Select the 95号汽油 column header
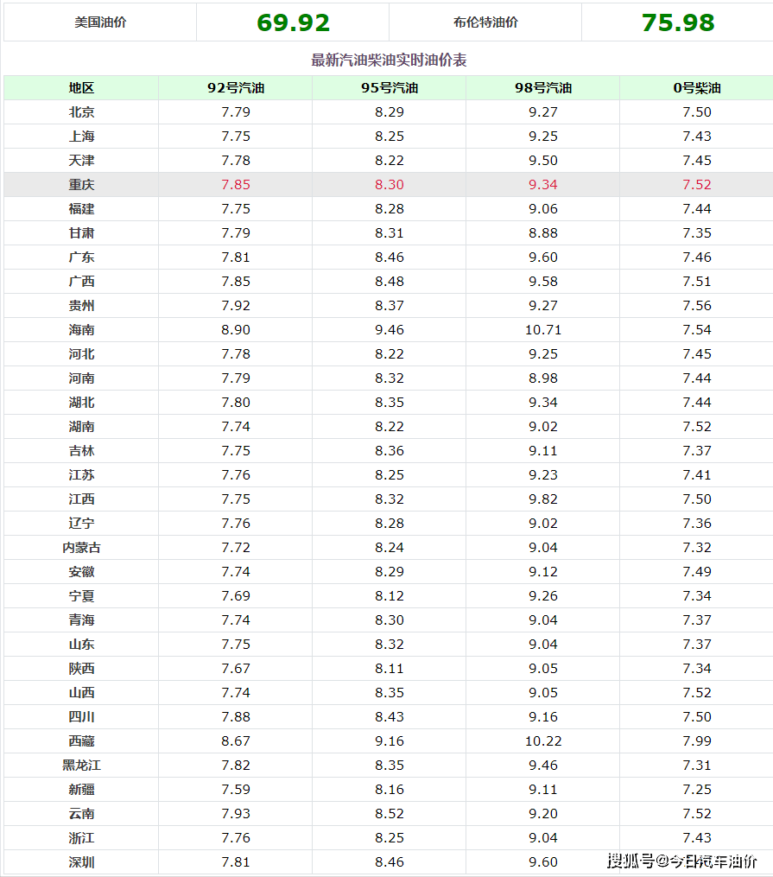 389,88
